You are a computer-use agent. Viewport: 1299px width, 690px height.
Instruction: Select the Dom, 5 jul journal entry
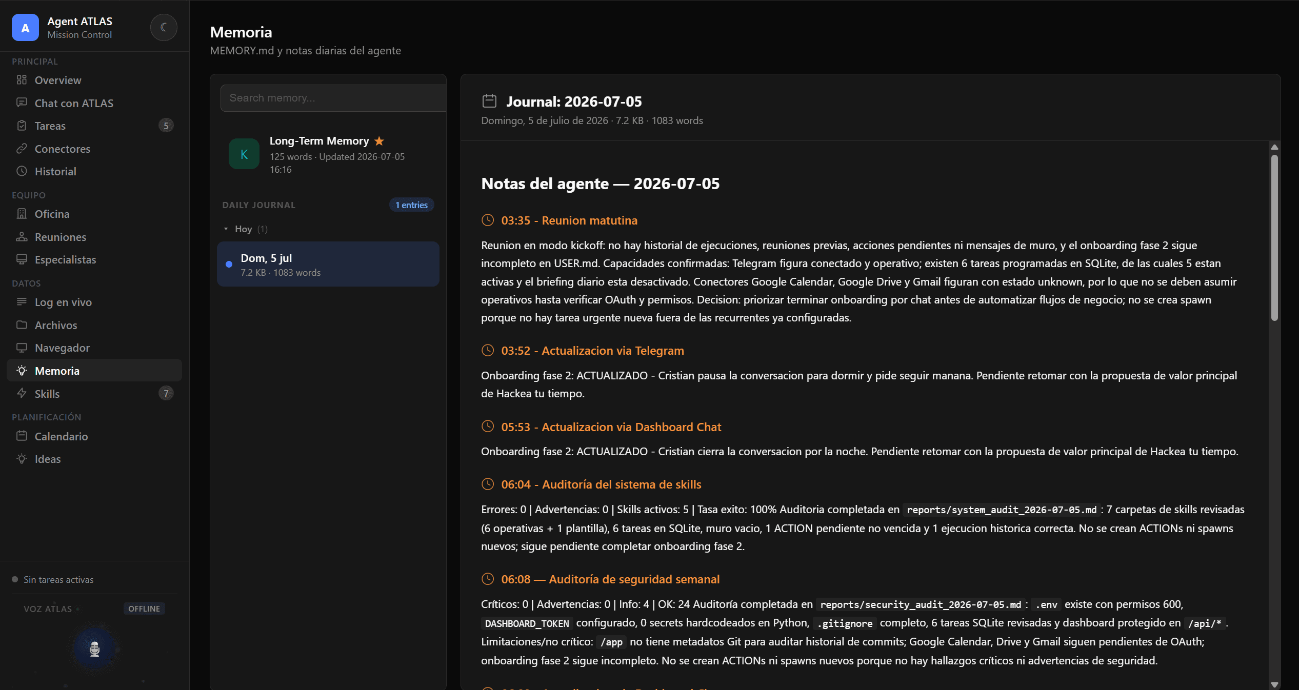(x=328, y=264)
